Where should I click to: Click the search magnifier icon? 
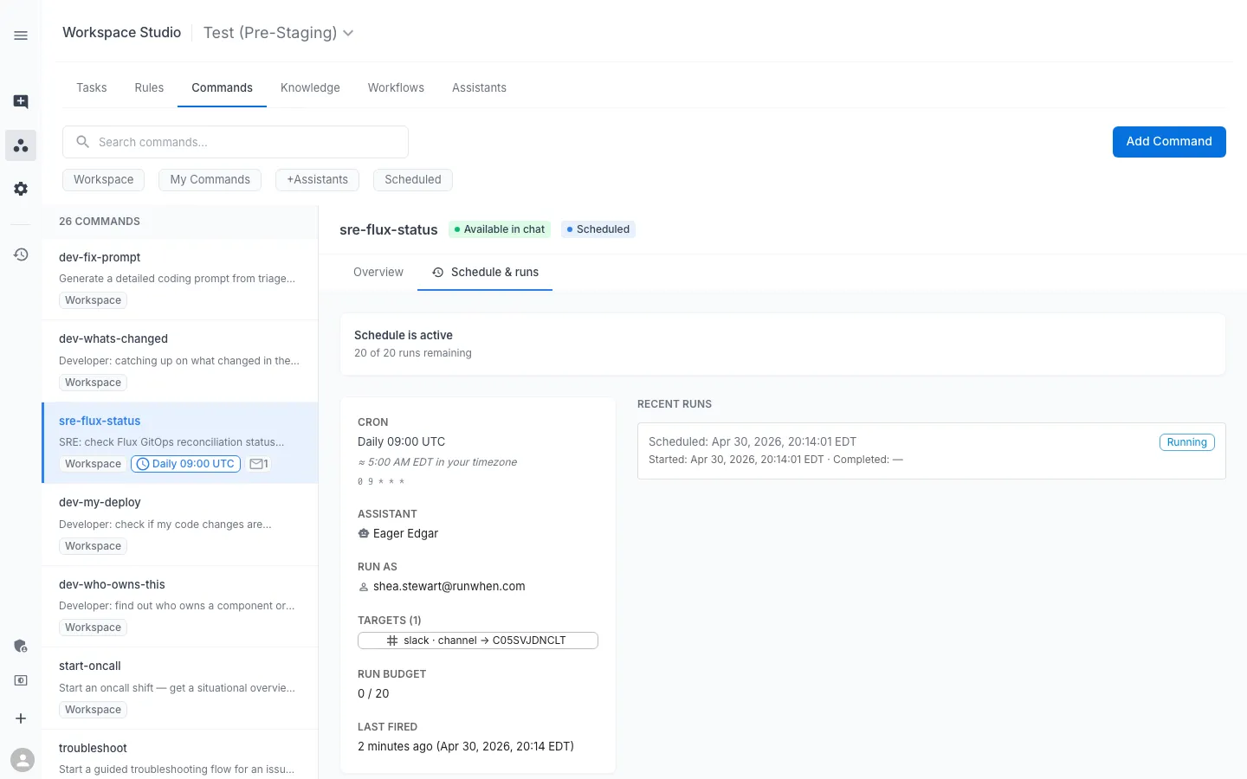point(83,142)
